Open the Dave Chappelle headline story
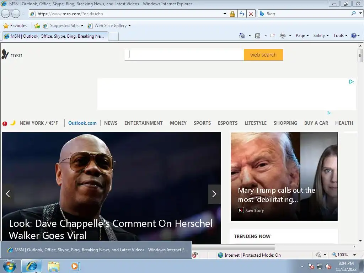 pos(111,229)
